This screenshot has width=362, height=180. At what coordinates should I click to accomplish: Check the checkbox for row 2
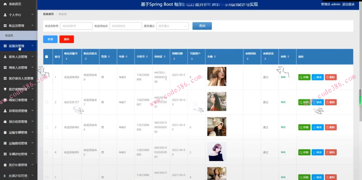click(47, 102)
